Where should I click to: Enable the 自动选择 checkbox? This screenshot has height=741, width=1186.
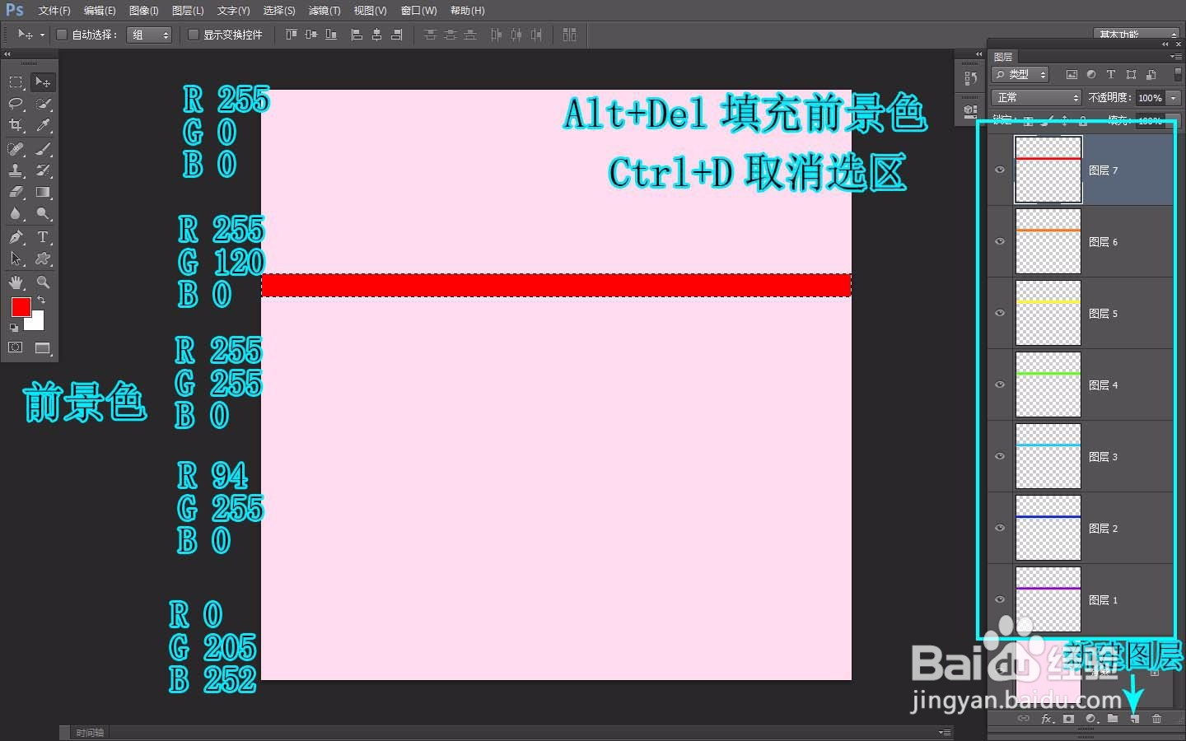click(x=62, y=35)
